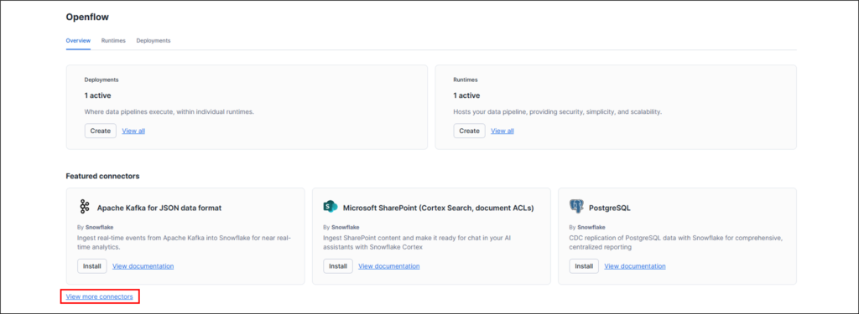Click the PostgreSQL elephant icon
The image size is (859, 314).
tap(576, 207)
